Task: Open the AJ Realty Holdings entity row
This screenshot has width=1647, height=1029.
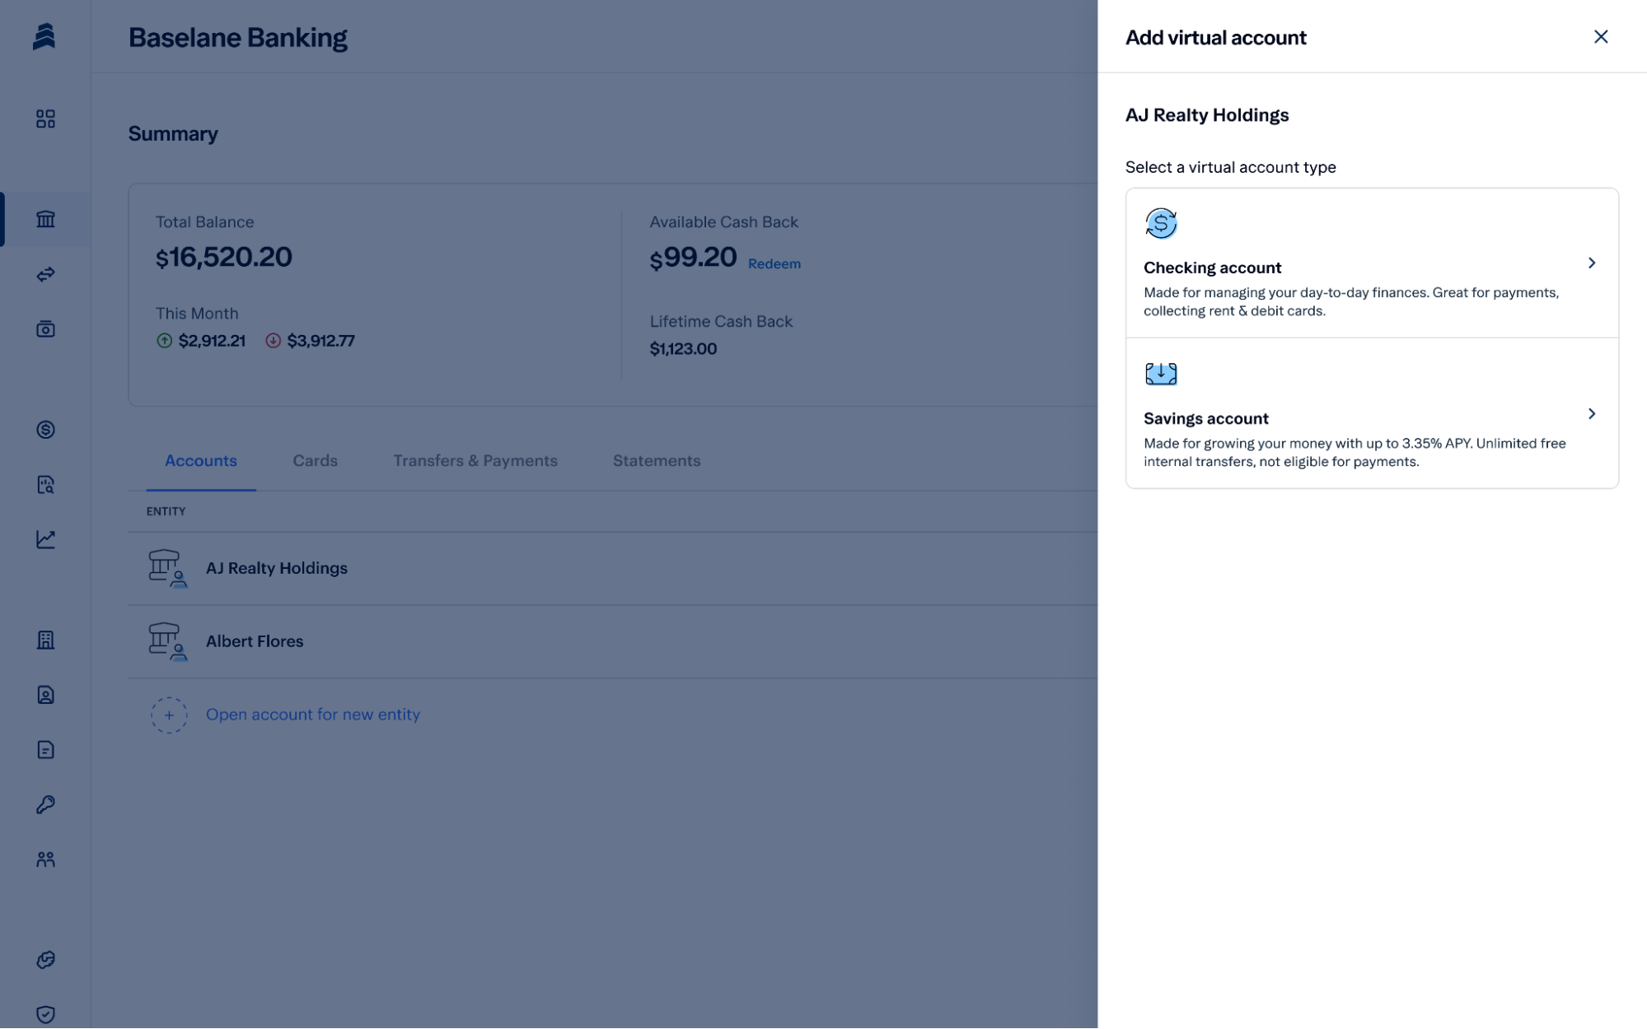Action: click(612, 569)
